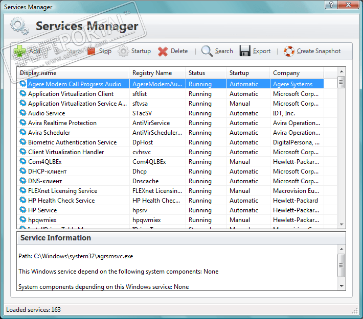363x319 pixels.
Task: Click the Search toolbar label
Action: click(x=224, y=51)
